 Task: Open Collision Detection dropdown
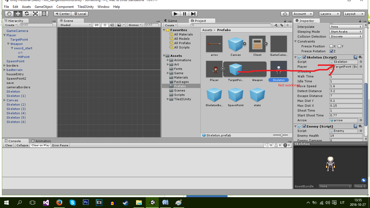[x=346, y=37]
